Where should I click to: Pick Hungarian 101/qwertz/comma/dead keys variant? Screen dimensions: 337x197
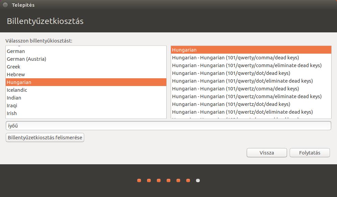click(251, 89)
